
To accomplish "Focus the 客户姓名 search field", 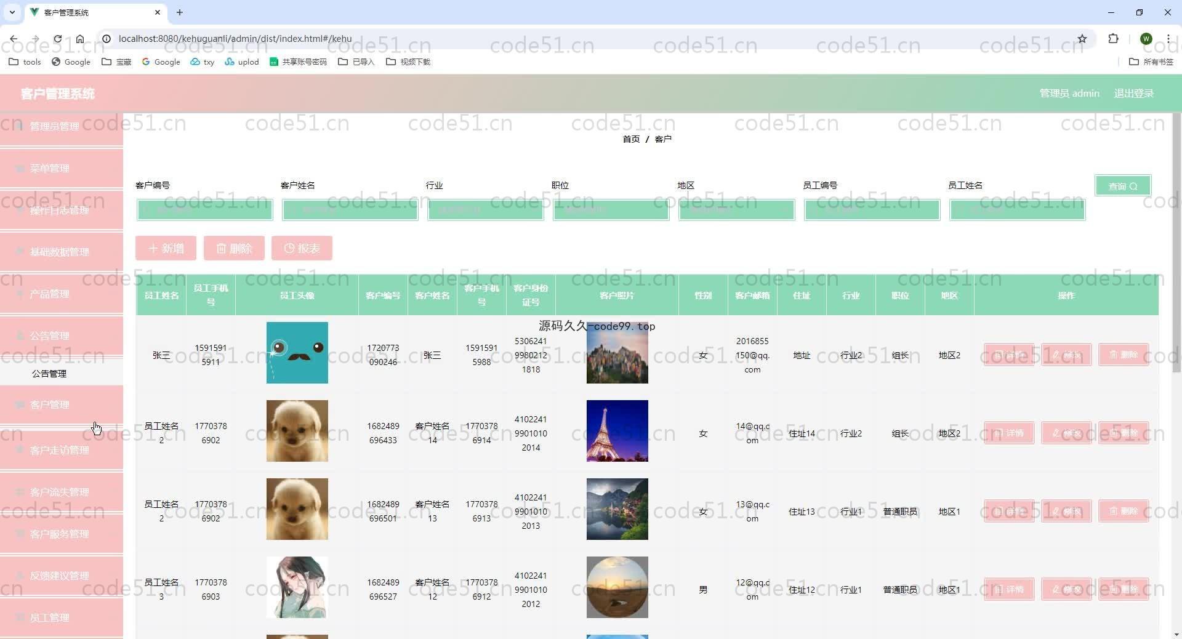I will (350, 210).
